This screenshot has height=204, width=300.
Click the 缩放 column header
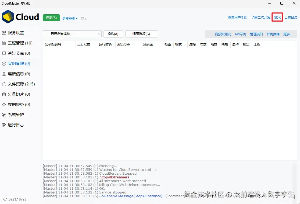[214, 44]
